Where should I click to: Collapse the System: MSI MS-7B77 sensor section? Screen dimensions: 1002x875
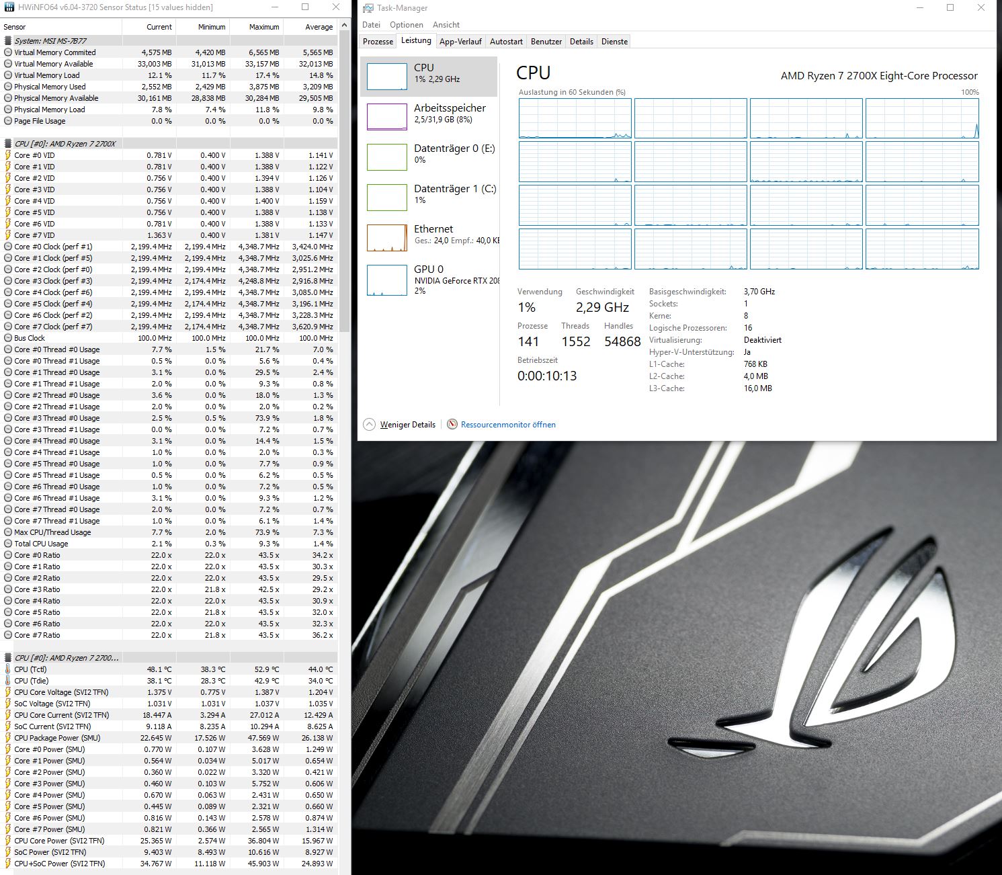(8, 41)
